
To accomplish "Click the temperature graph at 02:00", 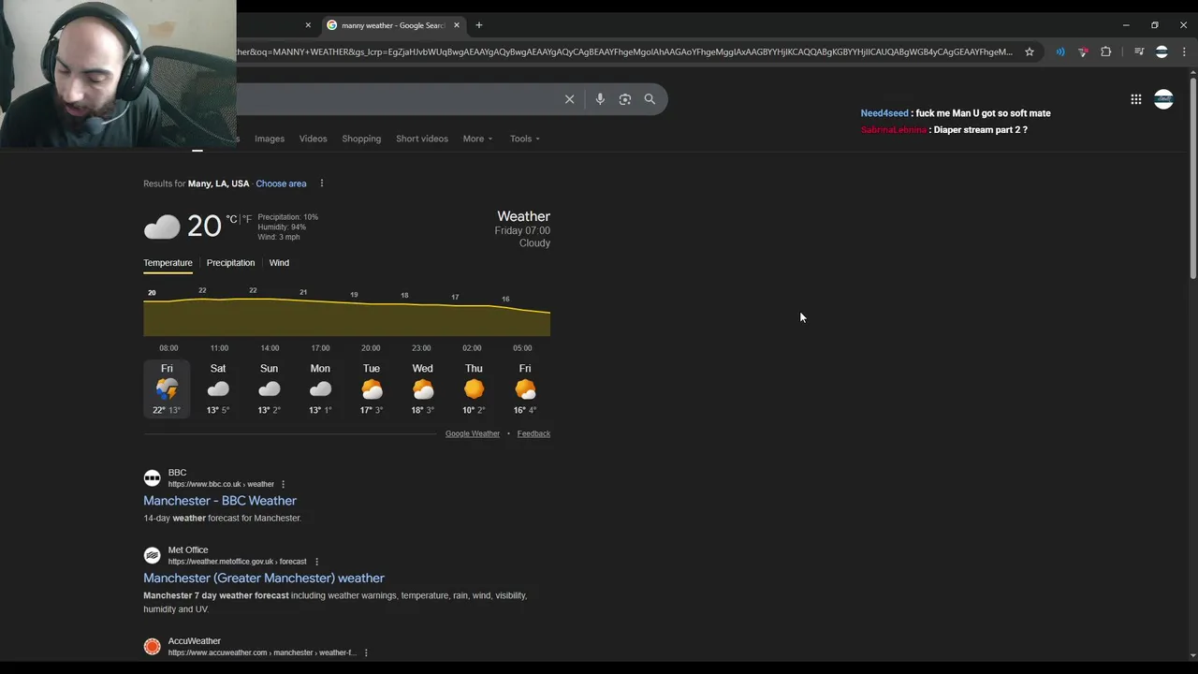I will 472,318.
